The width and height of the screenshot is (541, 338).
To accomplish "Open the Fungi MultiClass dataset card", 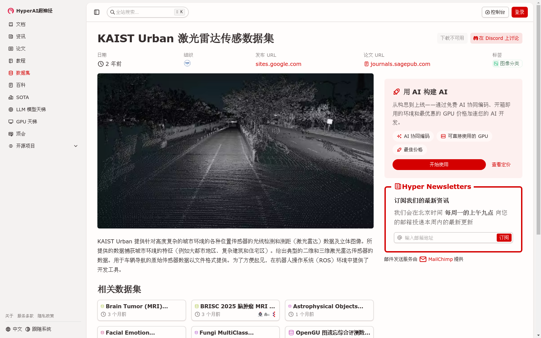I will (x=235, y=333).
